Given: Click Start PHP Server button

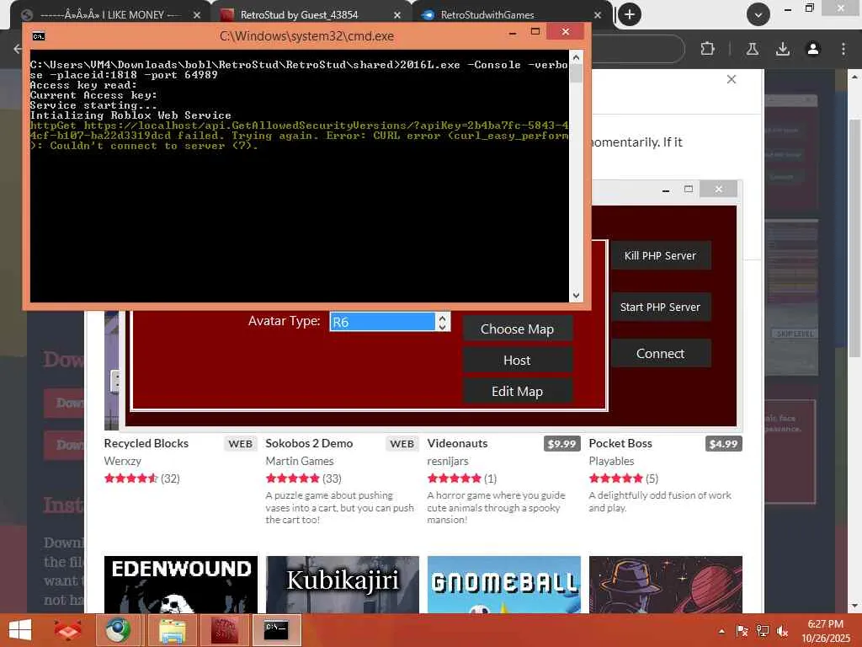Looking at the screenshot, I should (660, 307).
